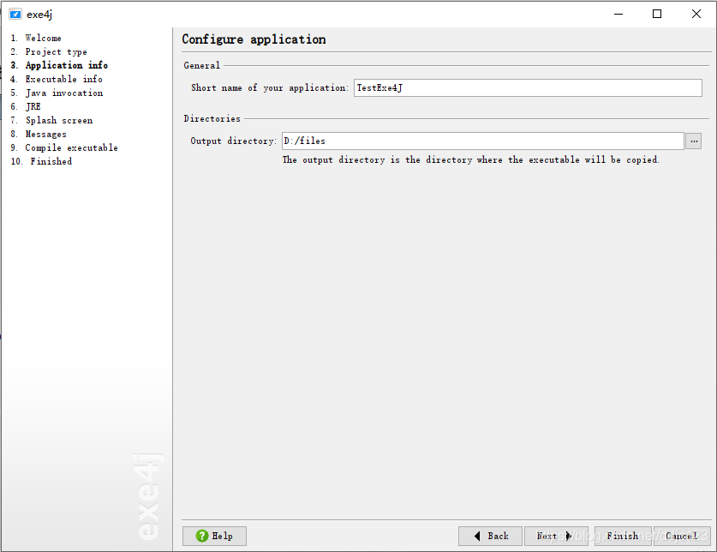
Task: Close the exe4j window
Action: [x=696, y=15]
